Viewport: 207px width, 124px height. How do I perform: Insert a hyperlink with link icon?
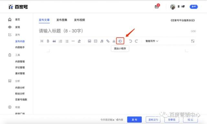(108, 41)
